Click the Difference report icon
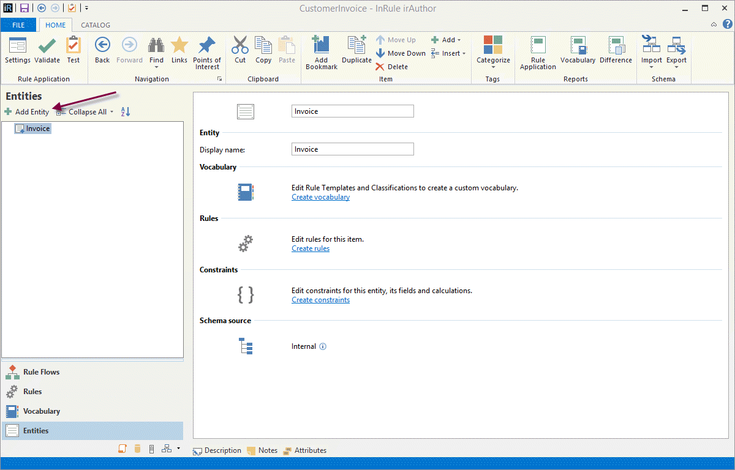This screenshot has width=735, height=470. [x=616, y=50]
